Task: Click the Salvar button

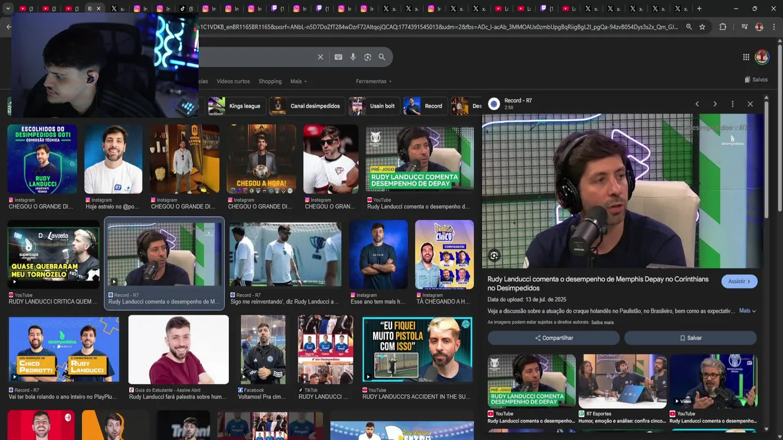Action: (x=691, y=338)
